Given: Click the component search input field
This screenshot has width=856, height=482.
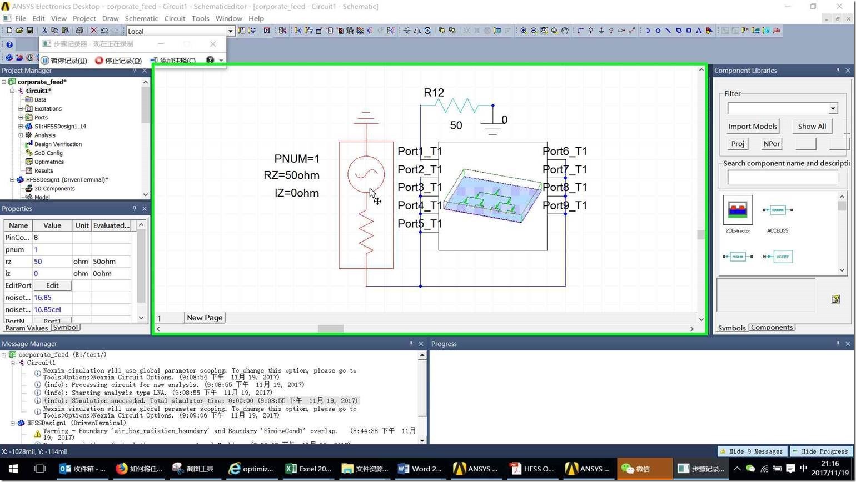Looking at the screenshot, I should tap(783, 178).
